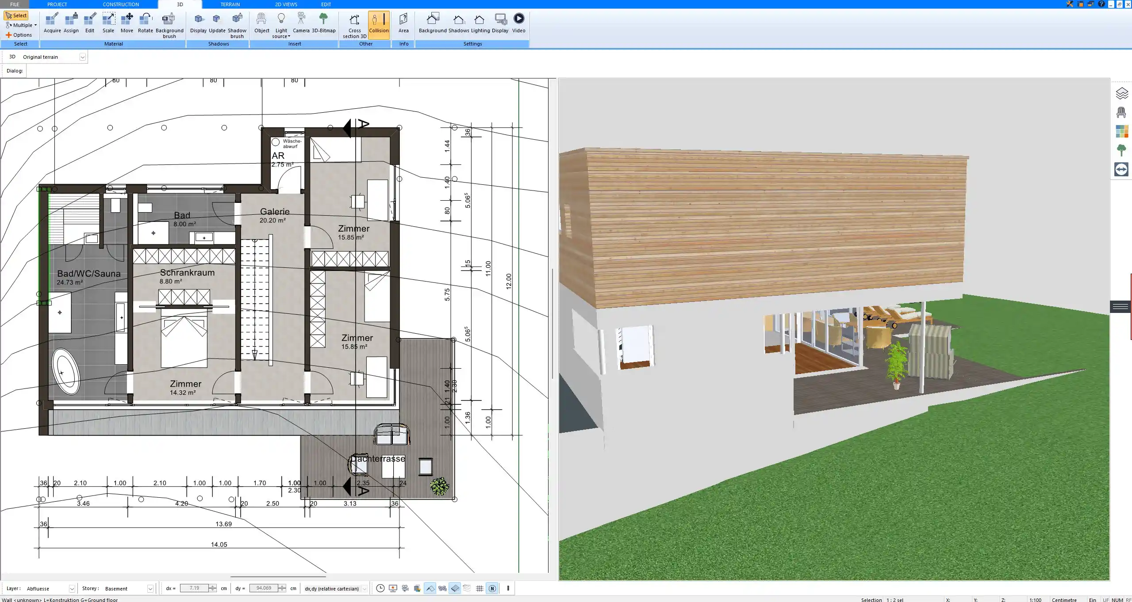Switch to the 2D VIEWS tab
Viewport: 1132px width, 602px height.
click(286, 4)
